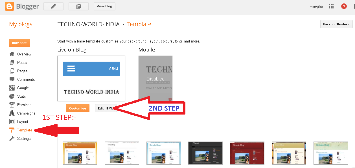
Task: Click the +megha profile link
Action: (316, 6)
